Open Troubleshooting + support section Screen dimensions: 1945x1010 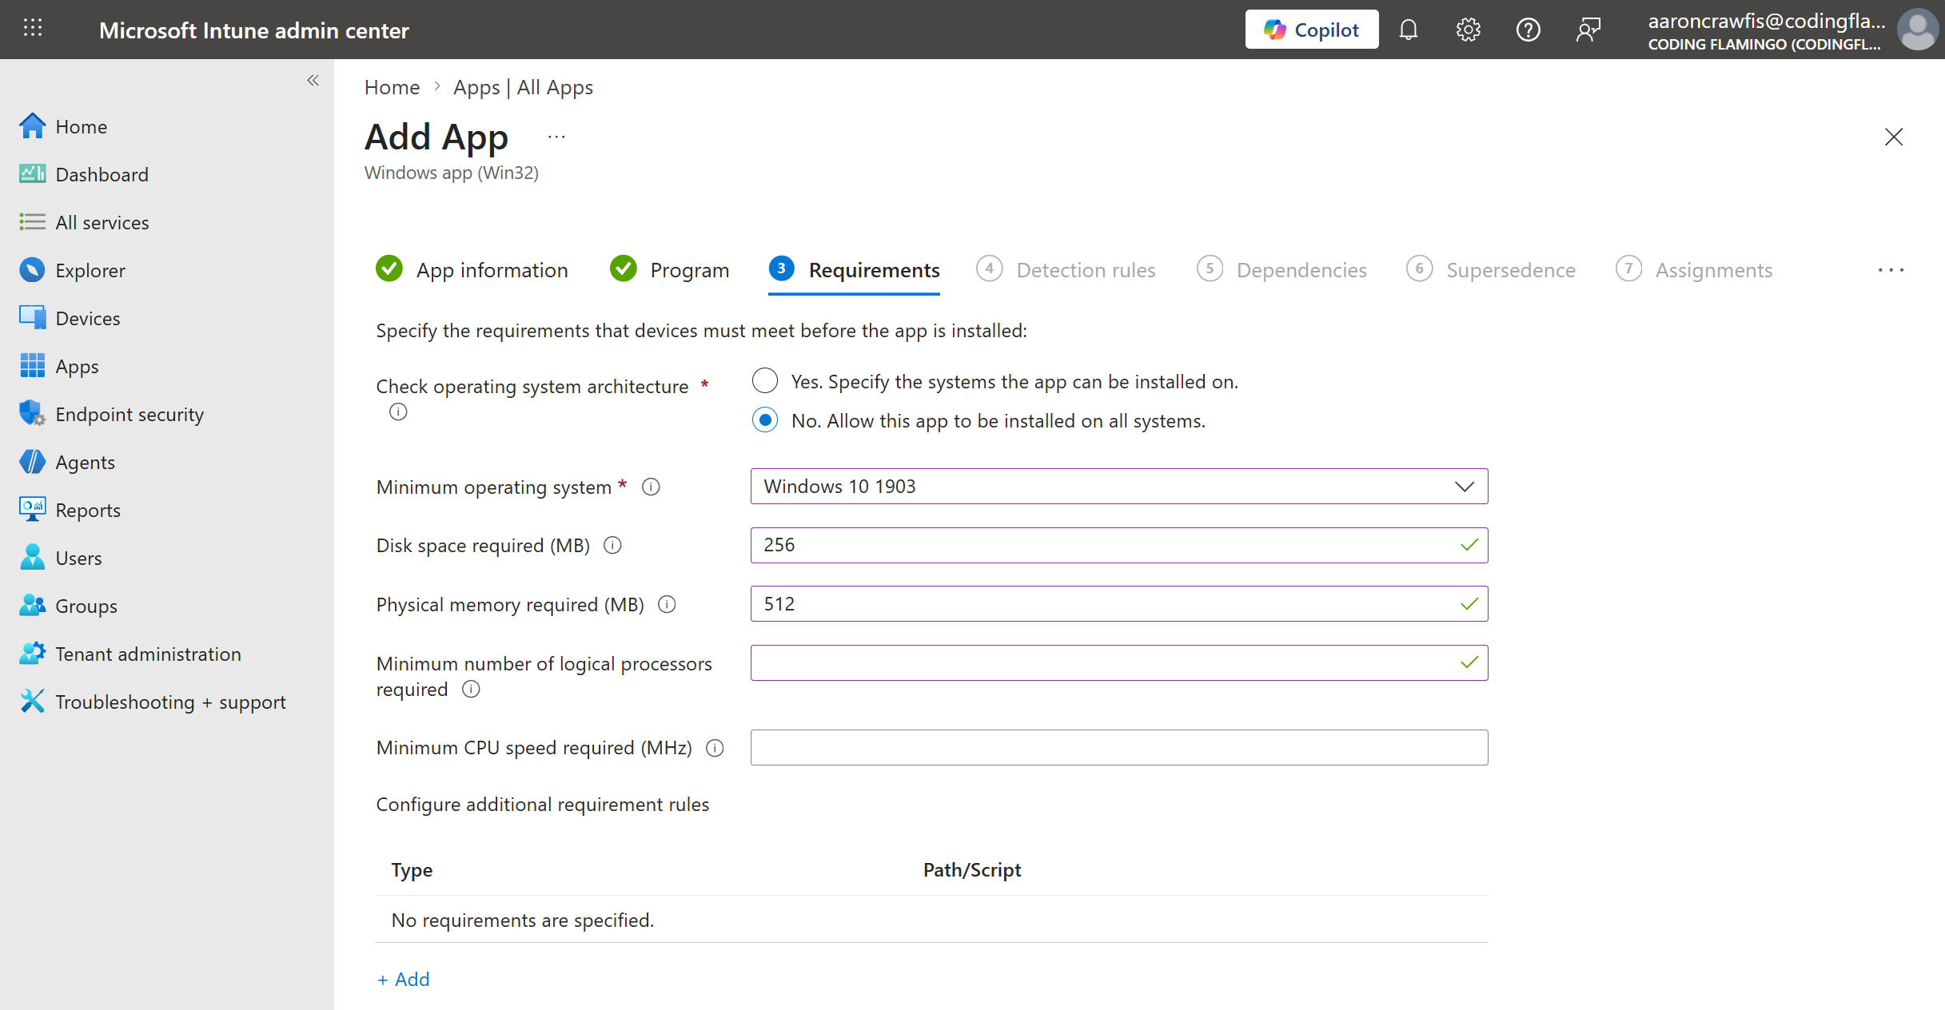coord(170,702)
